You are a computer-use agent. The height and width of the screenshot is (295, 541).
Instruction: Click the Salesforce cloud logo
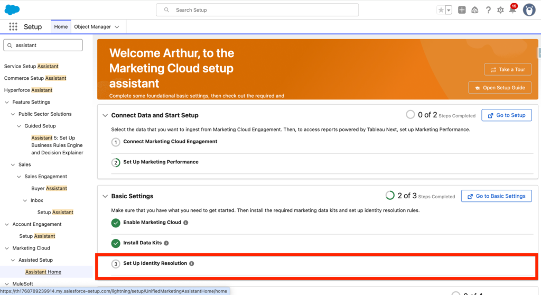click(12, 10)
